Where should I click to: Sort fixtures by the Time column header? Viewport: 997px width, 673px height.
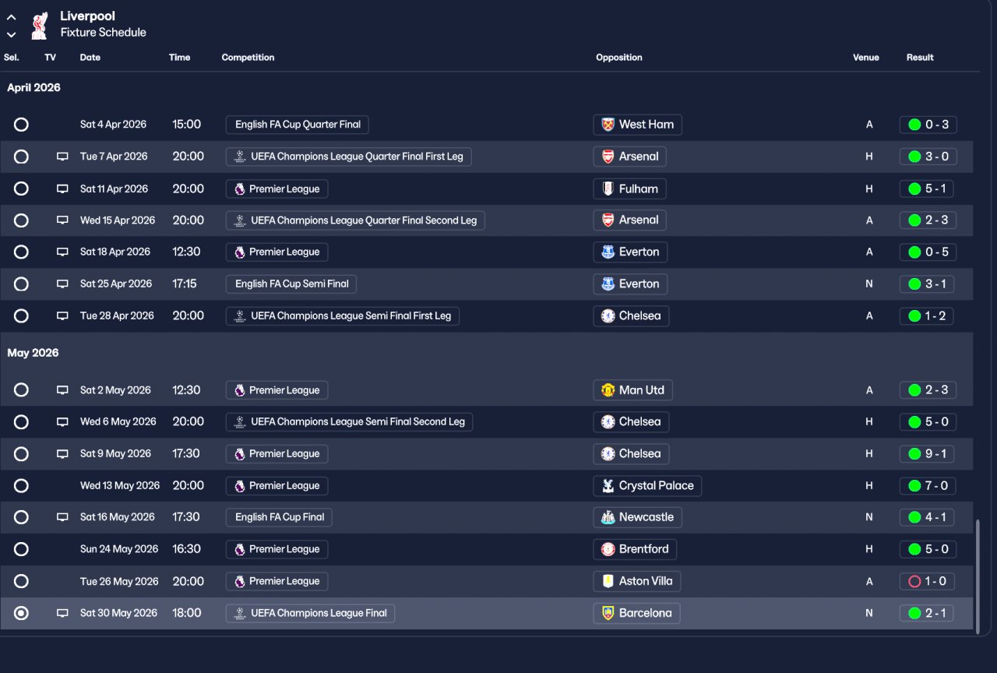[x=180, y=58]
